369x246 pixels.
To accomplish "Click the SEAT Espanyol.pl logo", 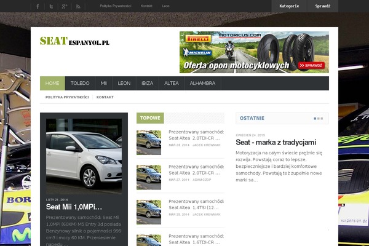I will click(74, 41).
